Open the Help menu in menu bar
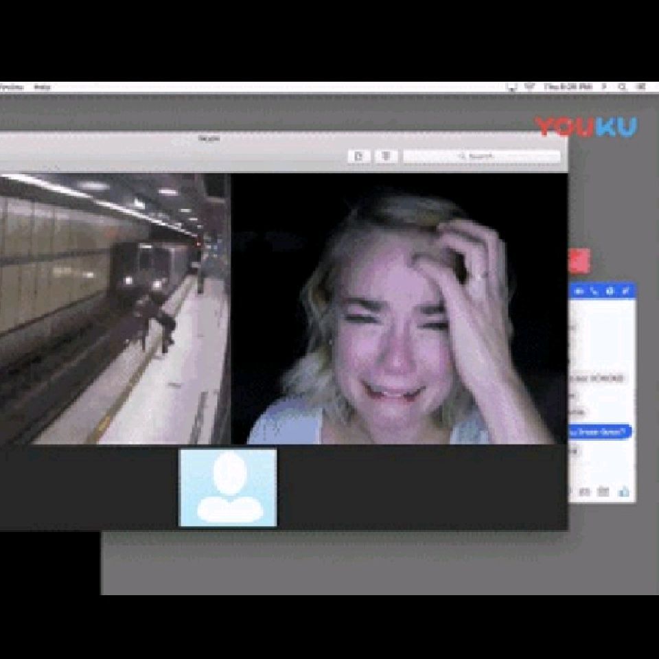Viewport: 659px width, 659px height. [42, 87]
